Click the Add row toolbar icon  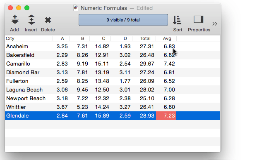point(15,20)
